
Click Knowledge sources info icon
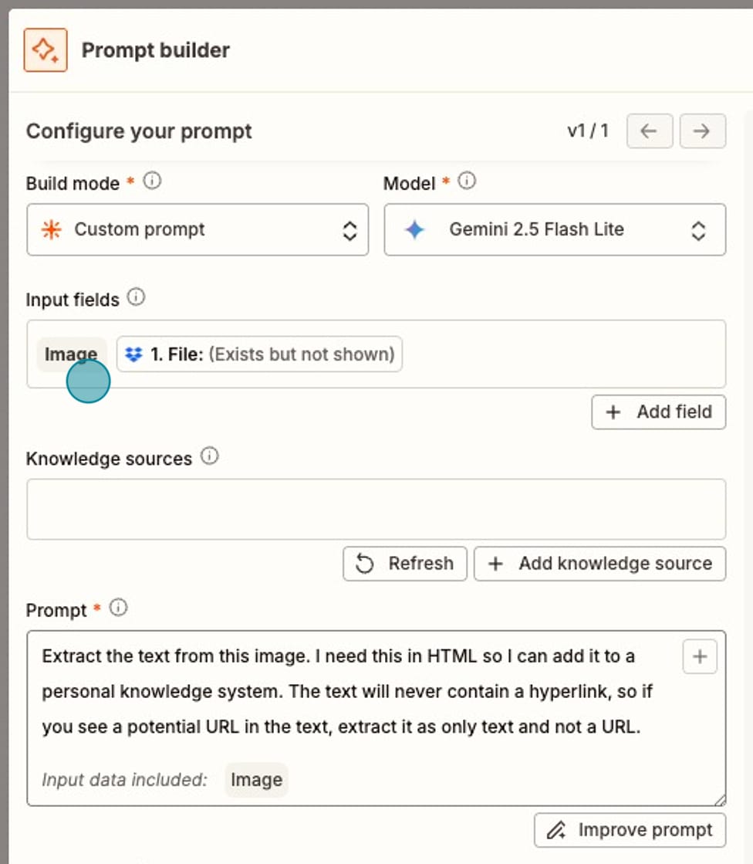click(209, 456)
